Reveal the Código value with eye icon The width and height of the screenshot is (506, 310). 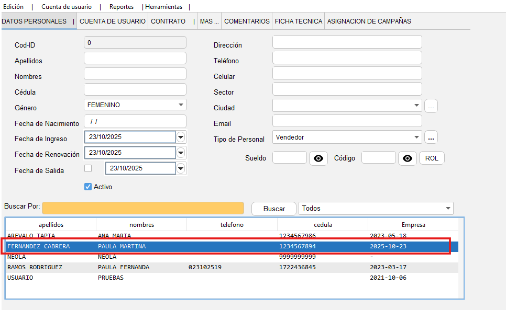coord(408,158)
